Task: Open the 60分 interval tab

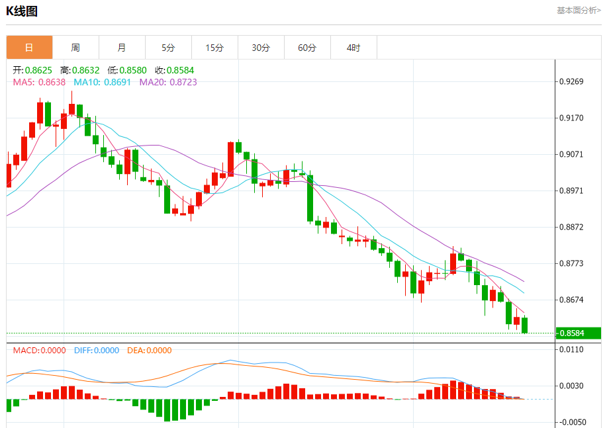Action: coord(307,48)
